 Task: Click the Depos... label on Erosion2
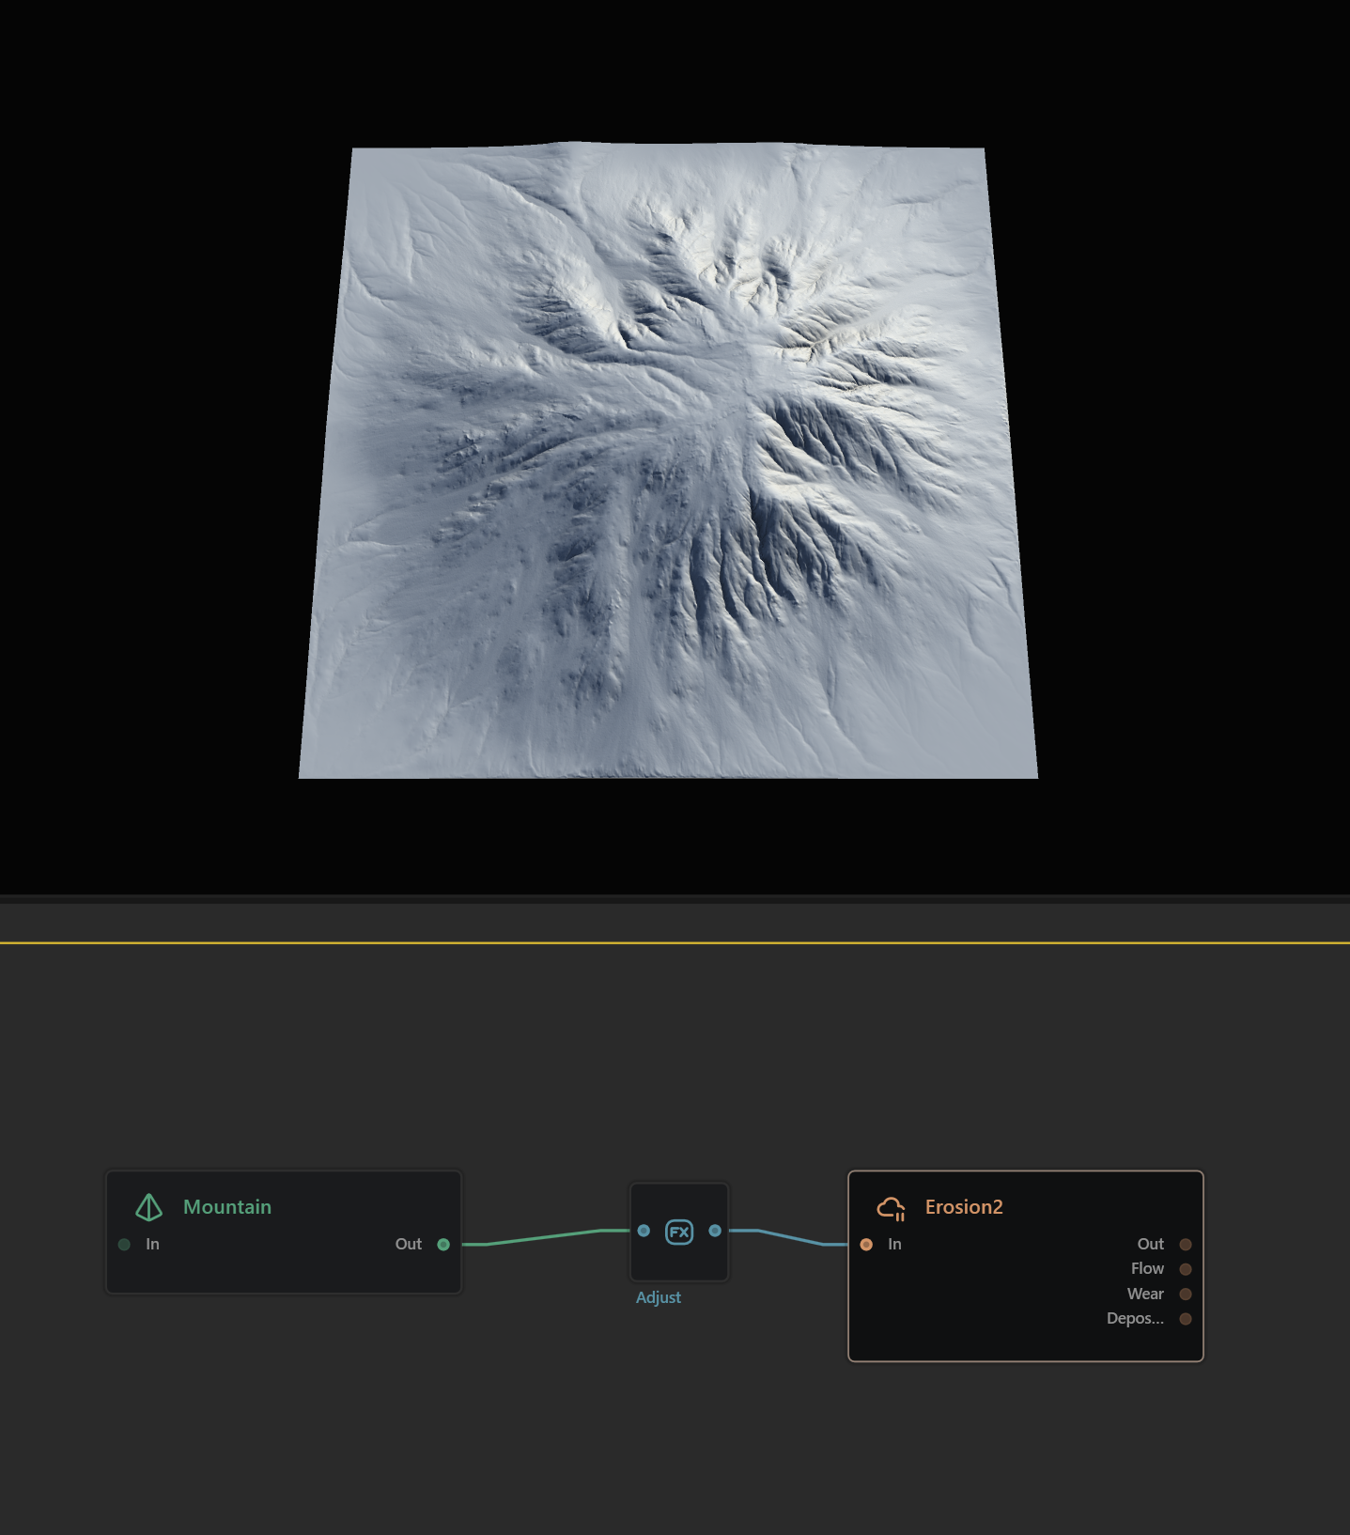(1135, 1319)
